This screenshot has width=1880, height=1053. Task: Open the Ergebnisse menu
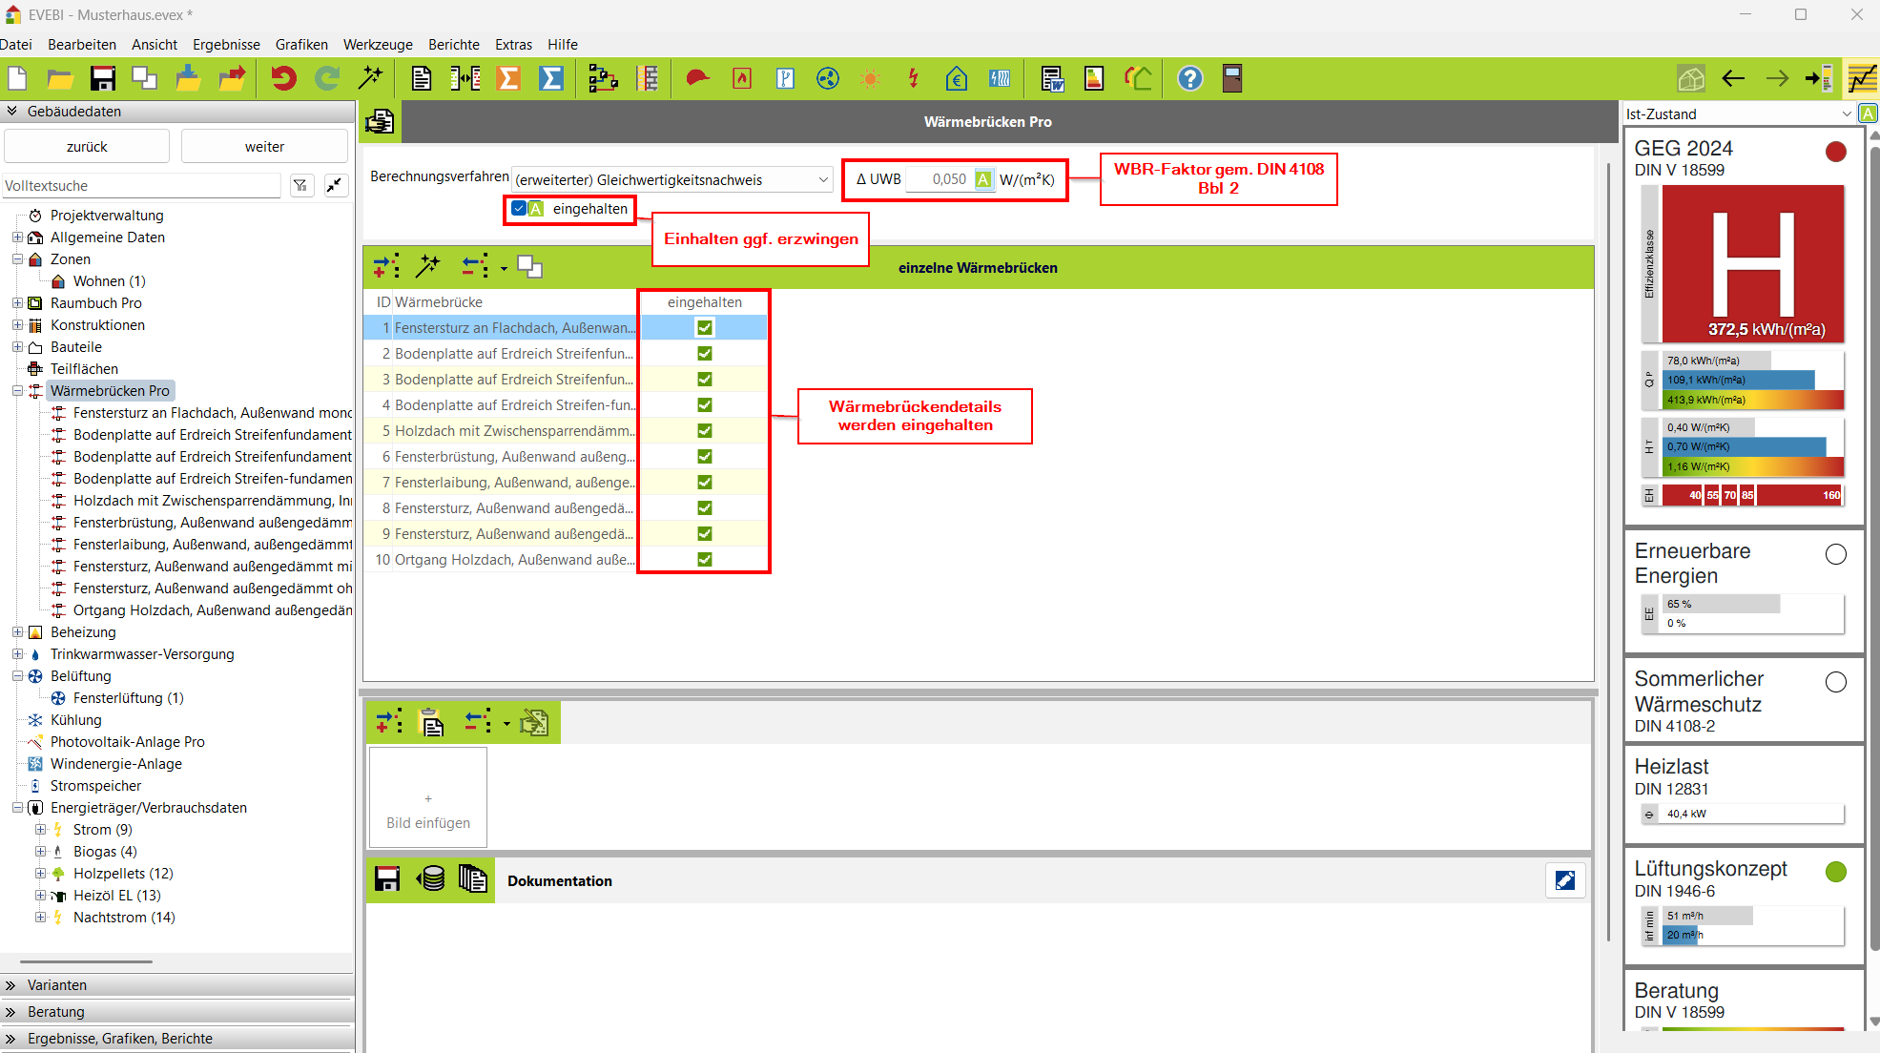[226, 45]
